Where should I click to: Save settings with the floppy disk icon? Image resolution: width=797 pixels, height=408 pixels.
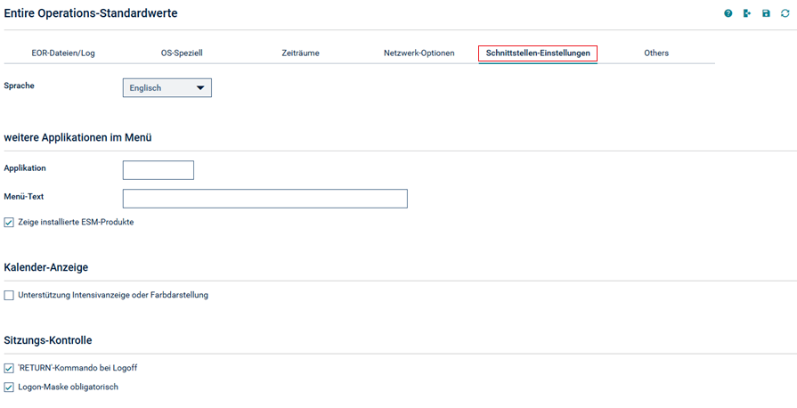[766, 13]
